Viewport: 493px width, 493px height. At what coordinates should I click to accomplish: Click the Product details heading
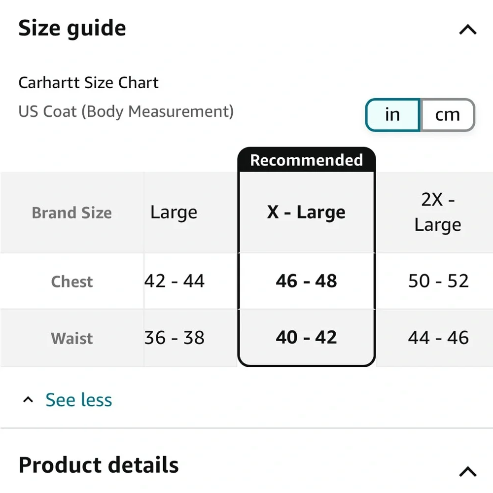99,465
